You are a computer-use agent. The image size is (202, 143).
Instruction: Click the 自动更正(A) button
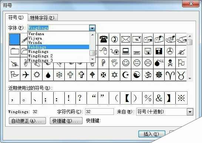click(27, 121)
